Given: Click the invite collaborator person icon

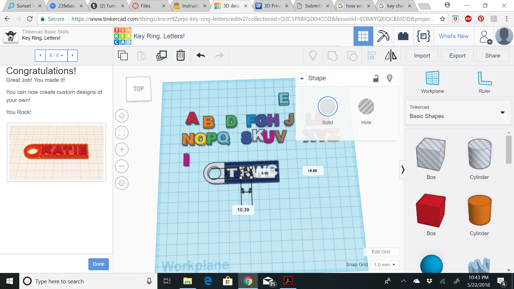Looking at the screenshot, I should [x=485, y=37].
